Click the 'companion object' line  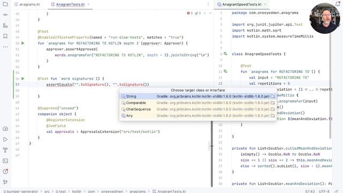pos(57,114)
